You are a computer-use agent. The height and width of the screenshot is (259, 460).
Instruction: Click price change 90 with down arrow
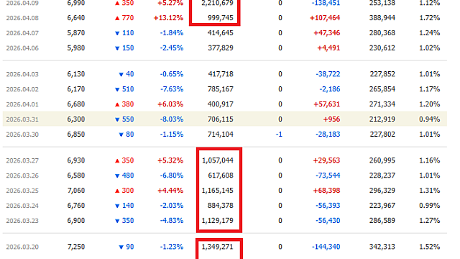point(126,247)
